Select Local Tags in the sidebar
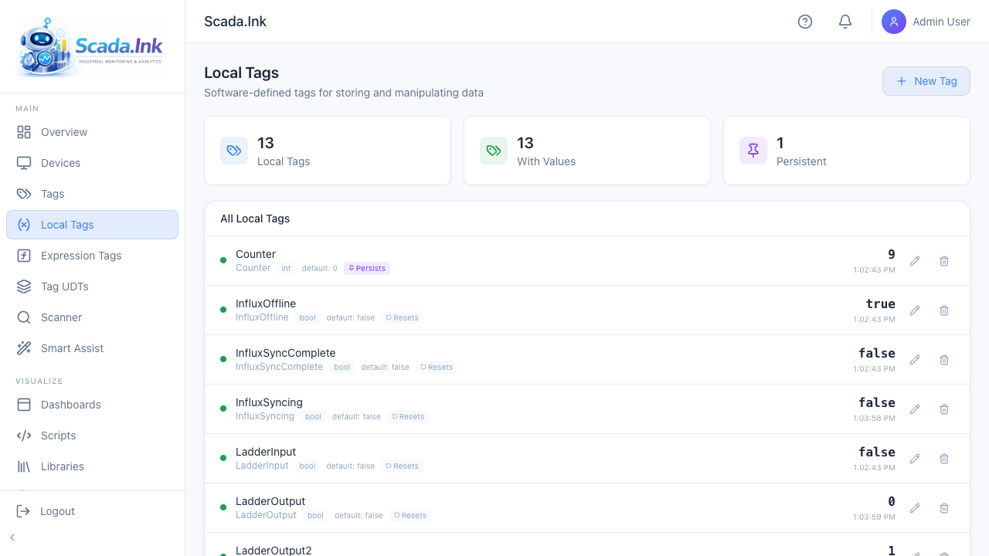The height and width of the screenshot is (556, 989). [92, 225]
